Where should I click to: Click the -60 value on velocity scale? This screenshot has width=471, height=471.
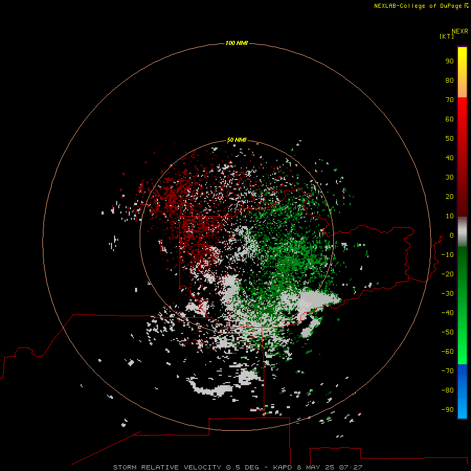tap(447, 352)
